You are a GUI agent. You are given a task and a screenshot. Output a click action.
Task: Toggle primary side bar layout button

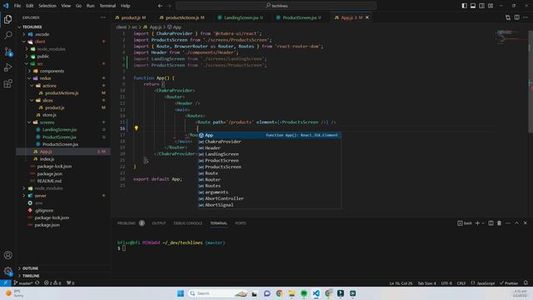[x=465, y=6]
